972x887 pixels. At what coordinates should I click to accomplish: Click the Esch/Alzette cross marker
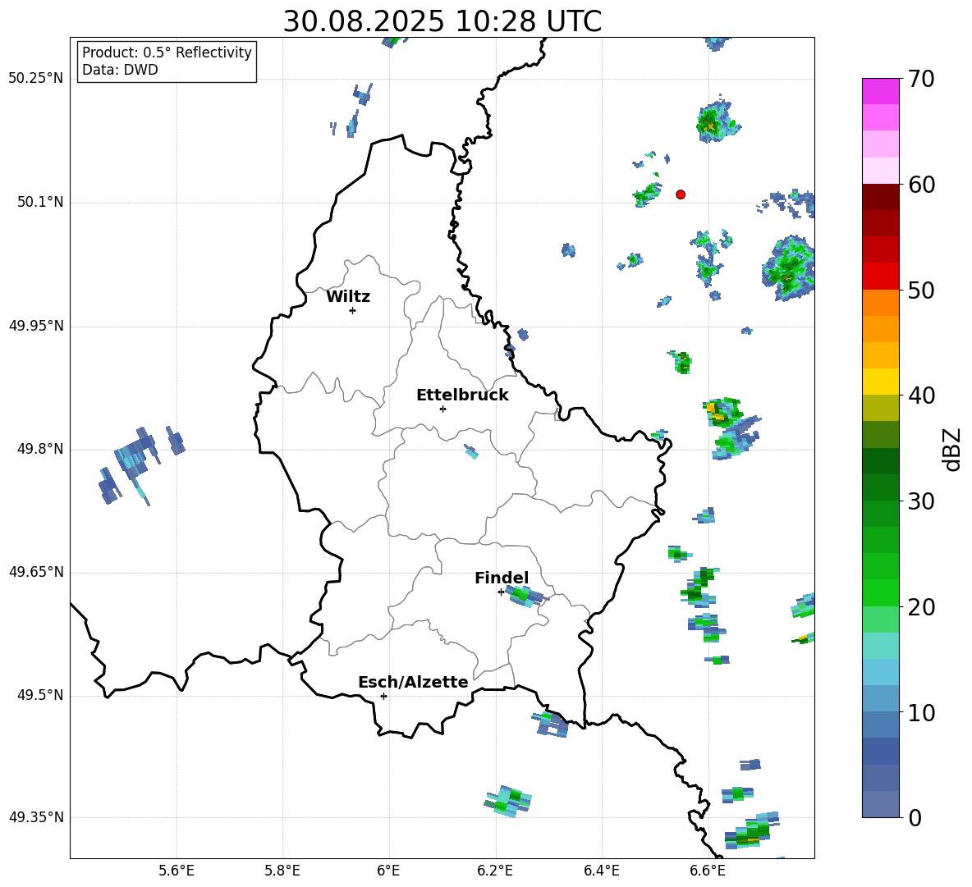(383, 696)
